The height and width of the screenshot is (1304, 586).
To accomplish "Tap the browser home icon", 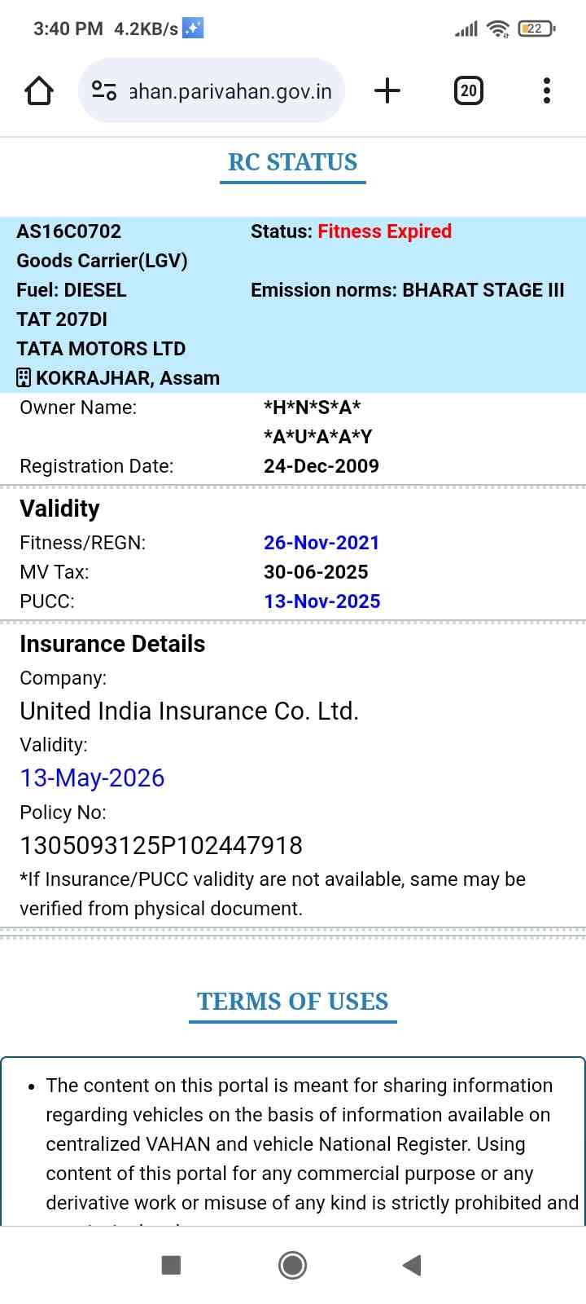I will click(39, 90).
